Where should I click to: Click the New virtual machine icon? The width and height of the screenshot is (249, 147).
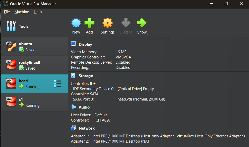click(76, 23)
